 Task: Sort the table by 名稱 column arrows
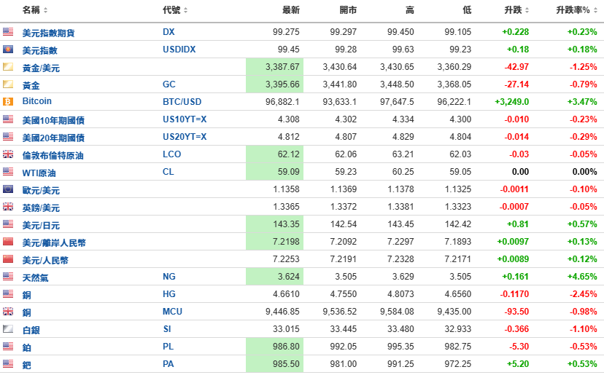coord(45,10)
